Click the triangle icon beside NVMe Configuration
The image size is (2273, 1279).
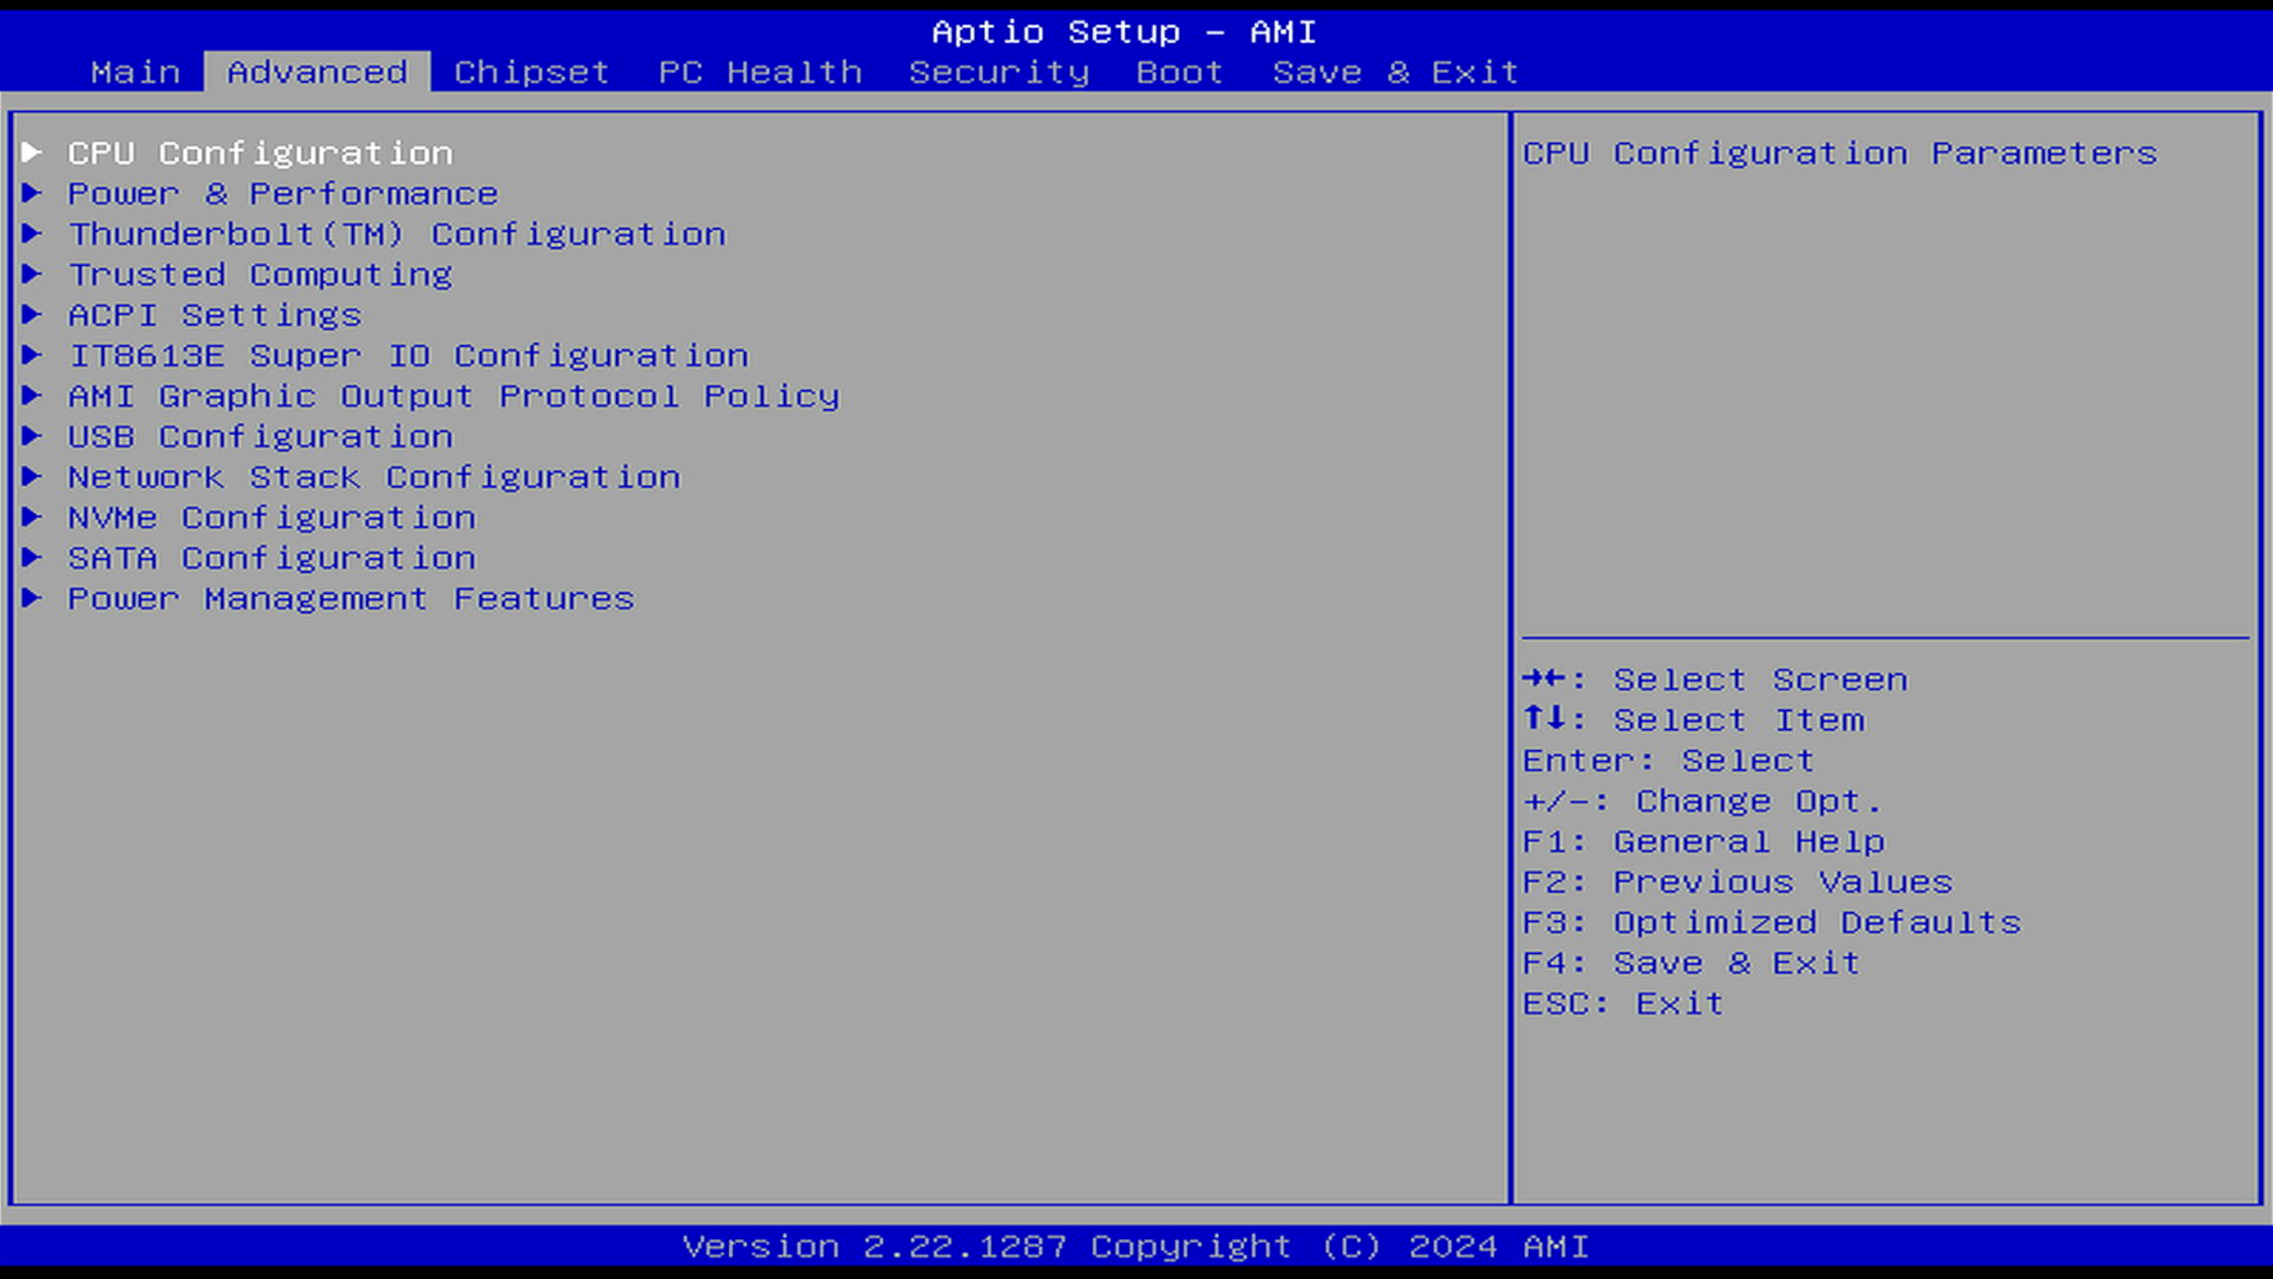tap(32, 518)
